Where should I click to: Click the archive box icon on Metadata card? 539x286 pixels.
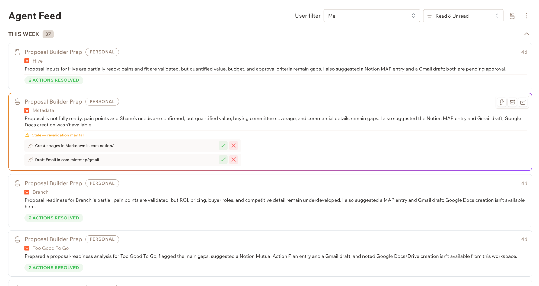(x=523, y=102)
